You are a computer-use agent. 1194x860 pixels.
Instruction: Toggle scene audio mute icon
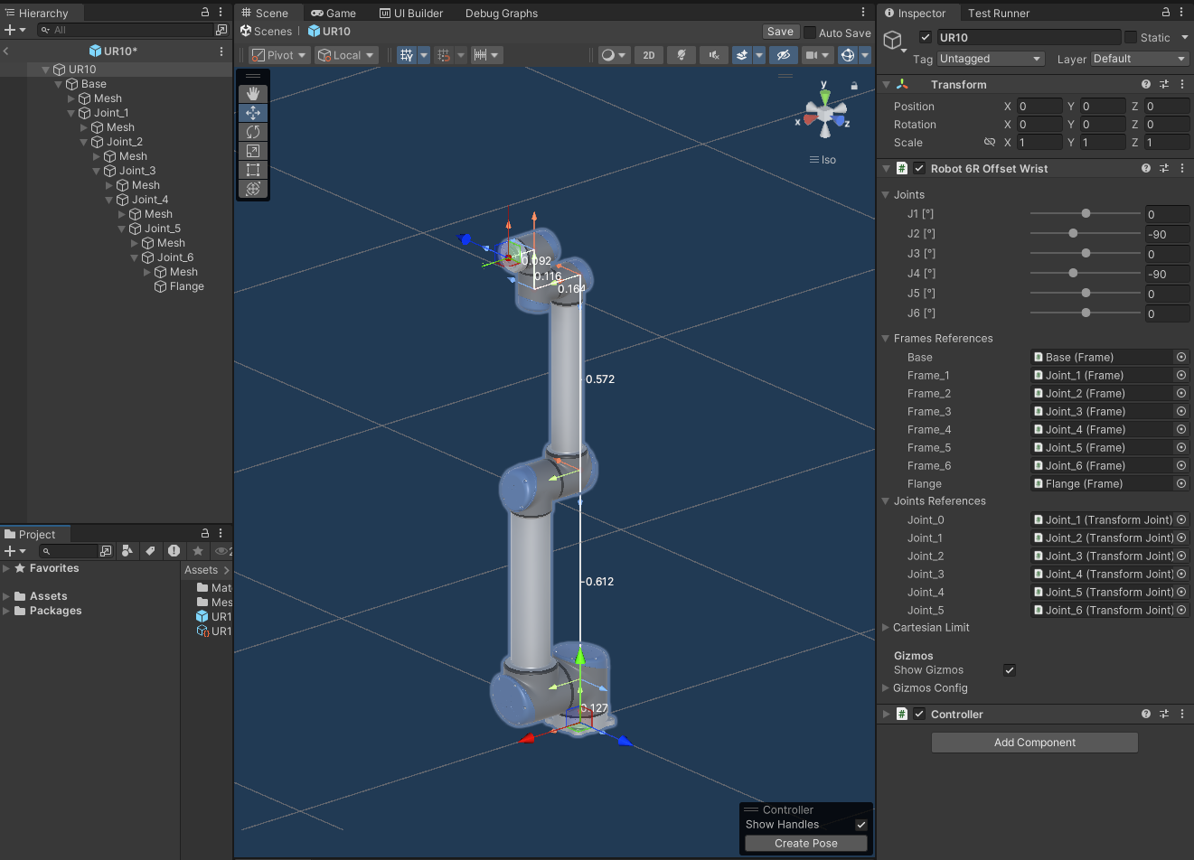[x=714, y=55]
